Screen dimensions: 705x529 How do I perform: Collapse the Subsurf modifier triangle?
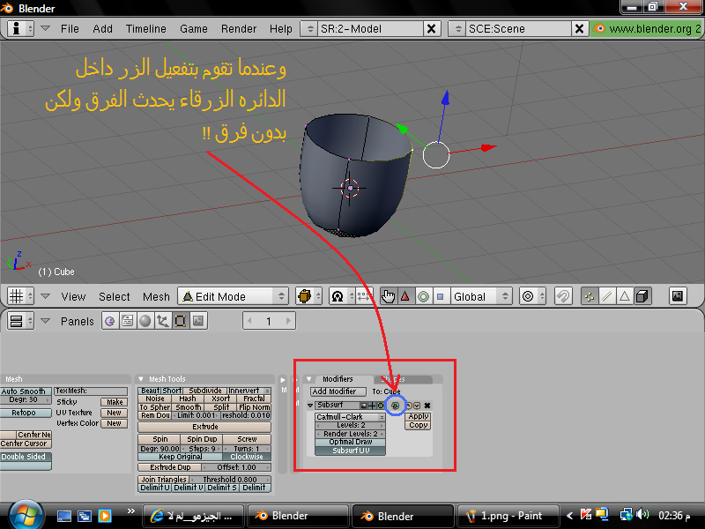[310, 406]
